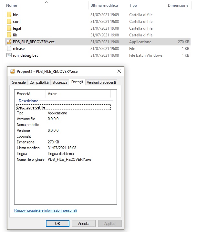
Task: Select the Tipo property row
Action: 63,113
